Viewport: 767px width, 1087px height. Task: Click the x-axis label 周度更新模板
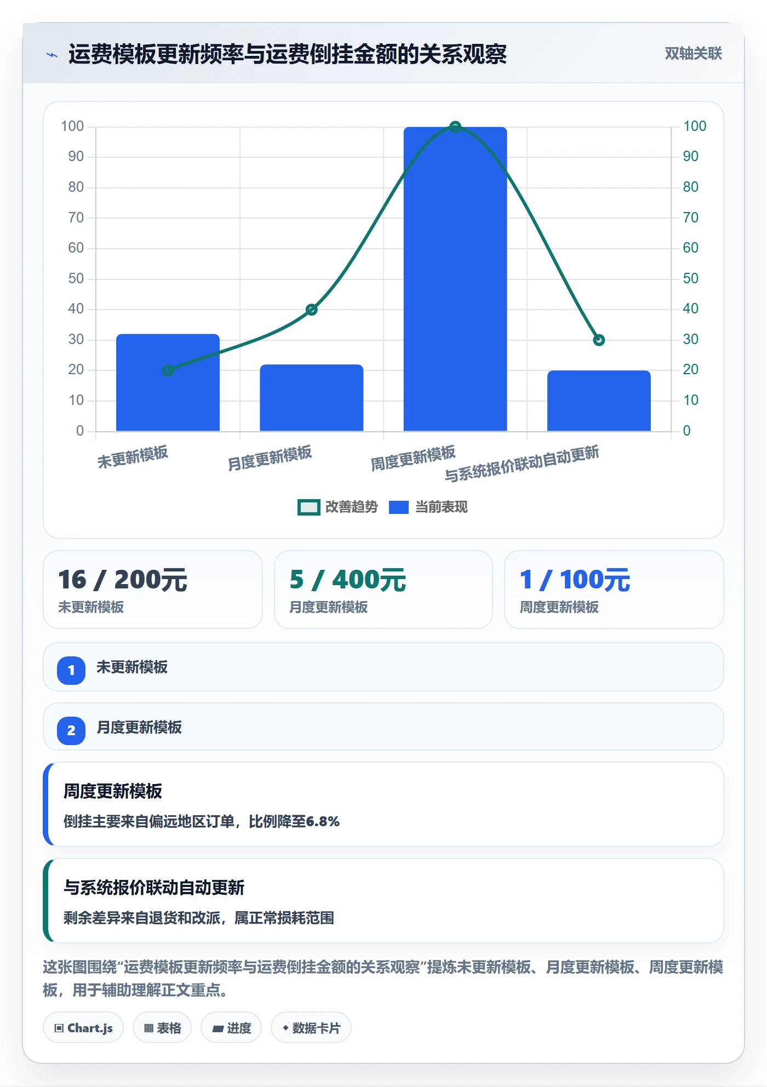point(413,459)
